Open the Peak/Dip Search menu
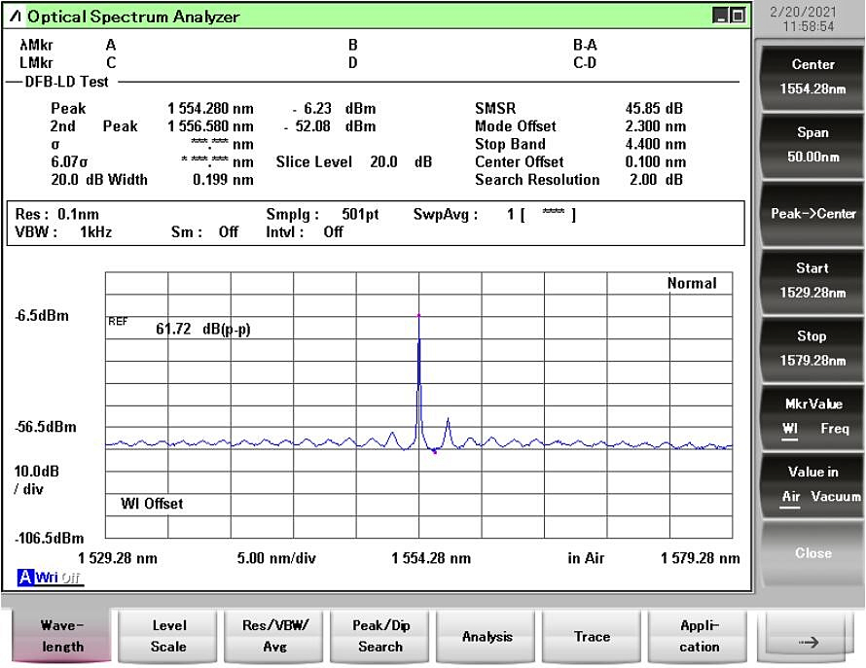The width and height of the screenshot is (866, 668). point(380,637)
